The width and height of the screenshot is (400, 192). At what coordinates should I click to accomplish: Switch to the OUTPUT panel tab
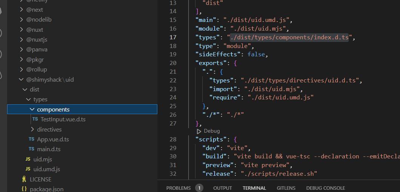pos(222,188)
